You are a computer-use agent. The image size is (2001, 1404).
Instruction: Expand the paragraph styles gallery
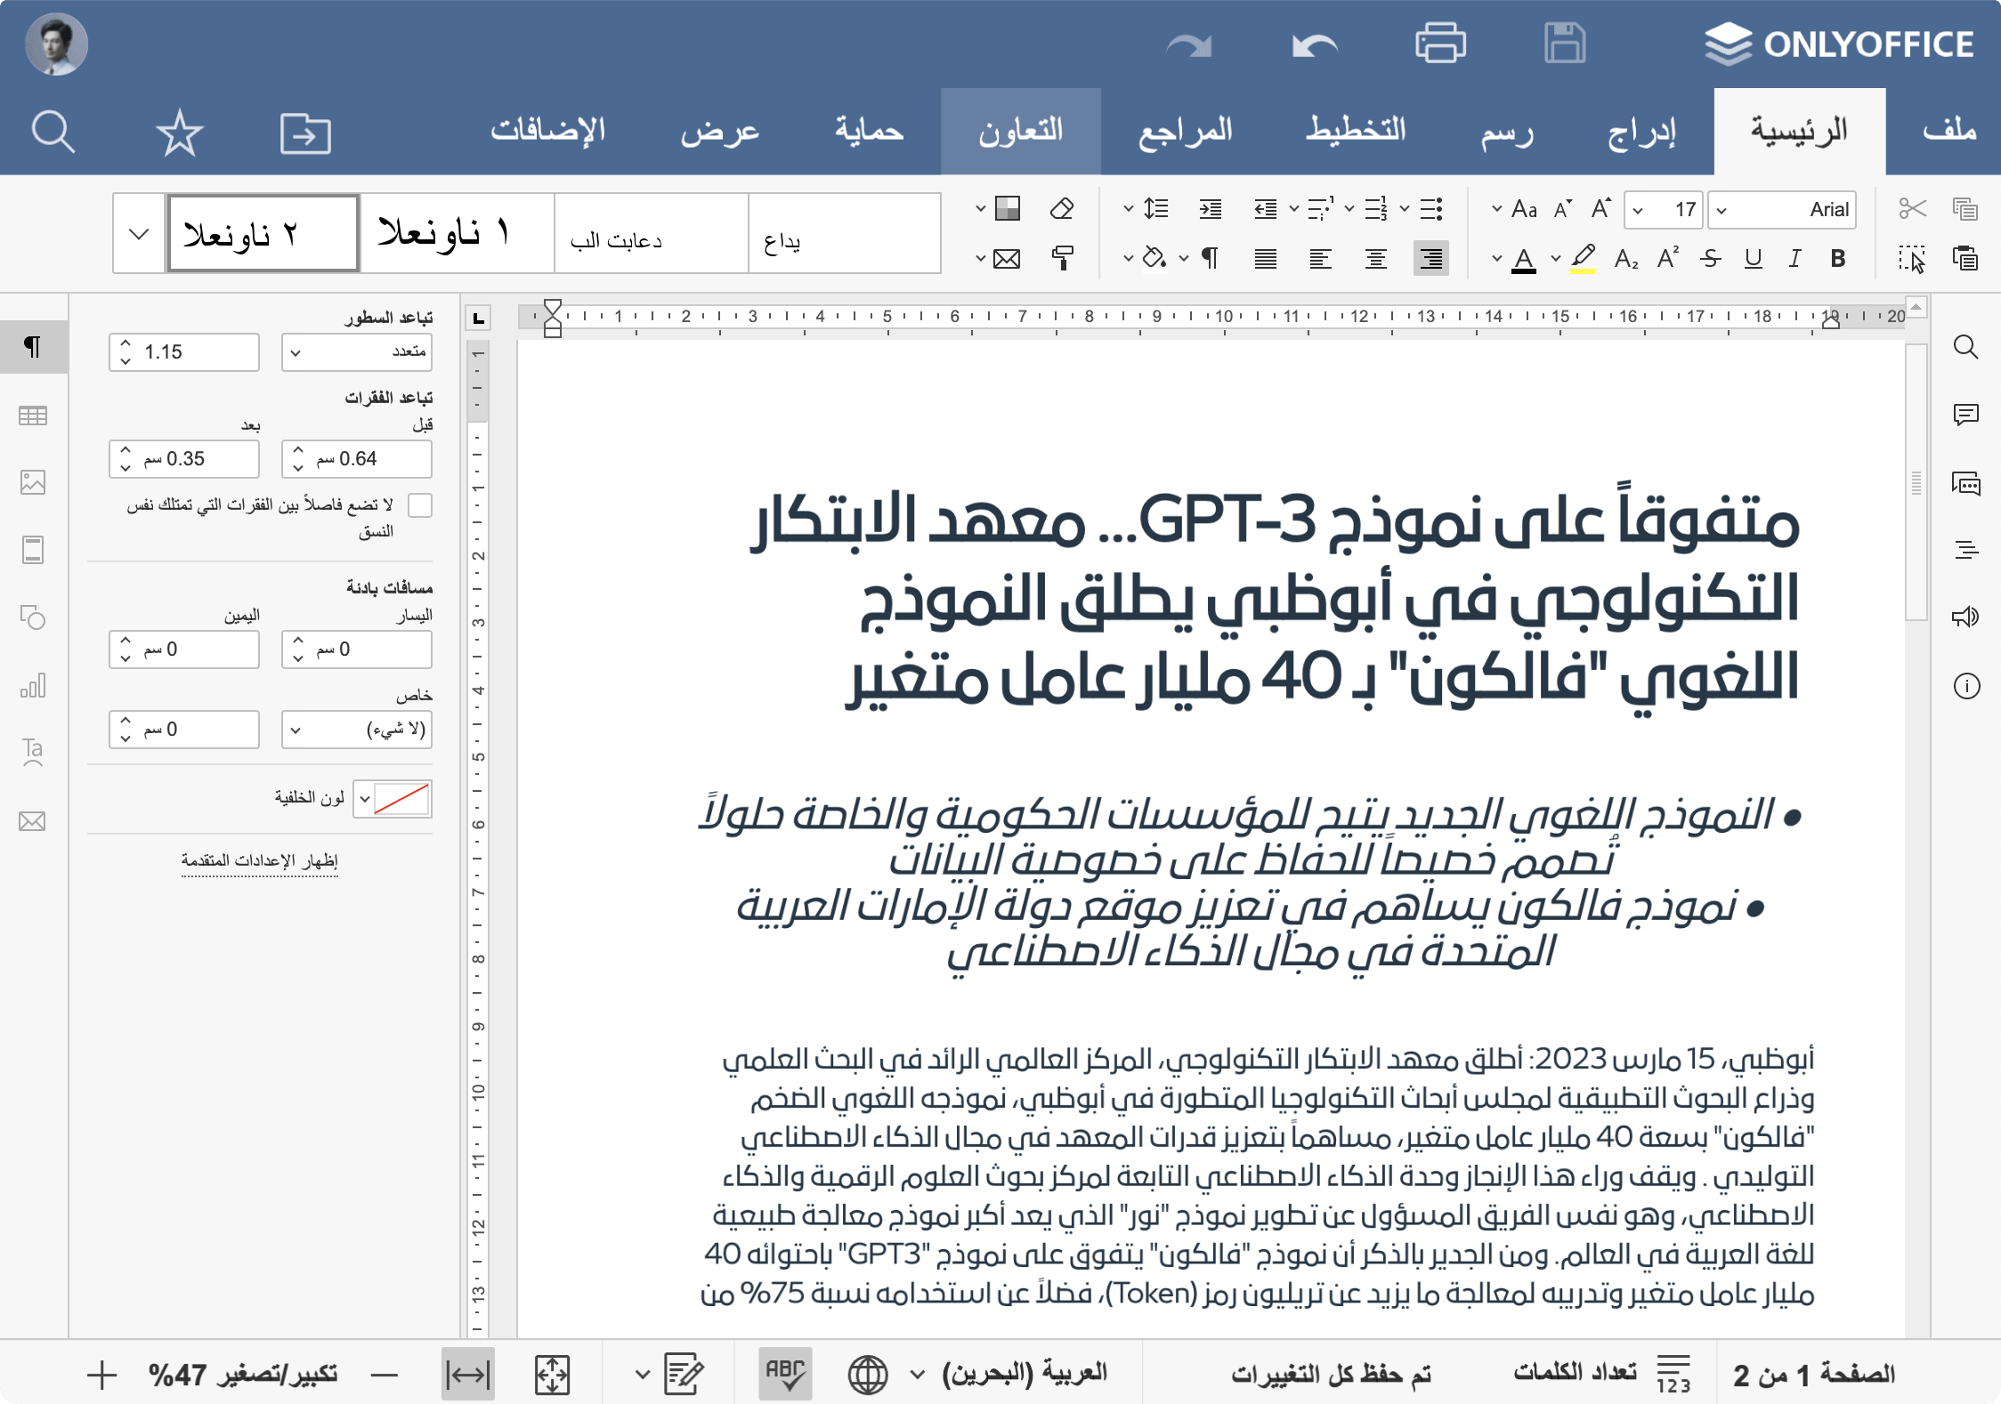point(139,234)
